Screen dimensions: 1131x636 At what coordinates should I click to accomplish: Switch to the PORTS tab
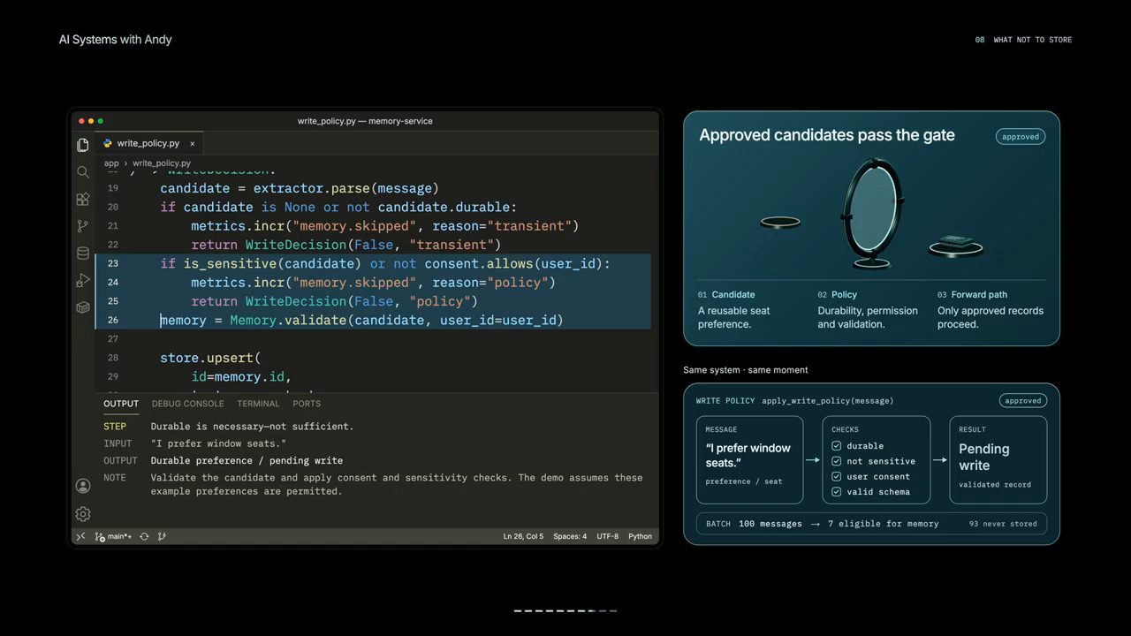(x=307, y=404)
